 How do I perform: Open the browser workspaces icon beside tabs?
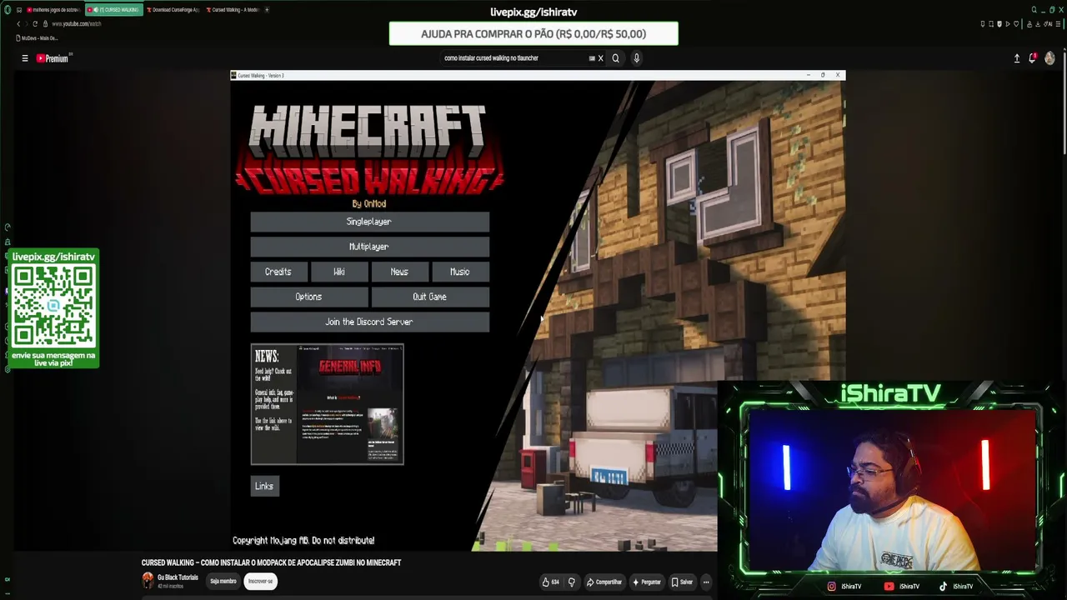coord(18,10)
